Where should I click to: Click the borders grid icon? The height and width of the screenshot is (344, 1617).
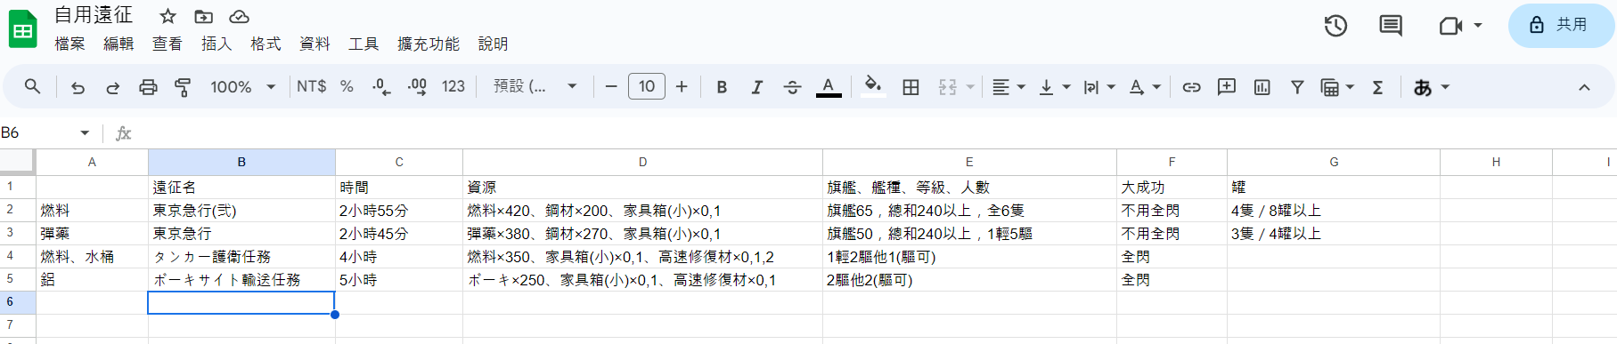(911, 87)
